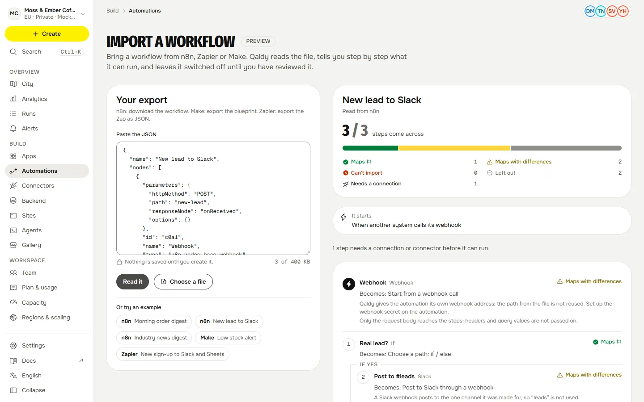Click the Gallery icon in sidebar
The width and height of the screenshot is (644, 402).
13,245
